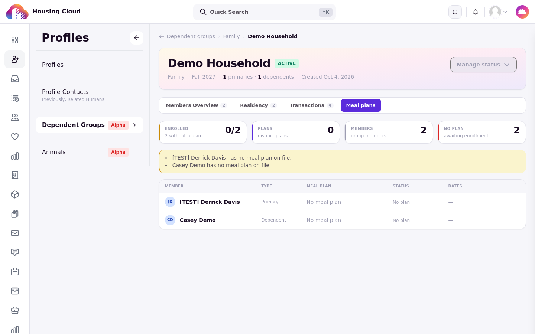
Task: Open the cube box sidebar icon
Action: click(x=15, y=194)
